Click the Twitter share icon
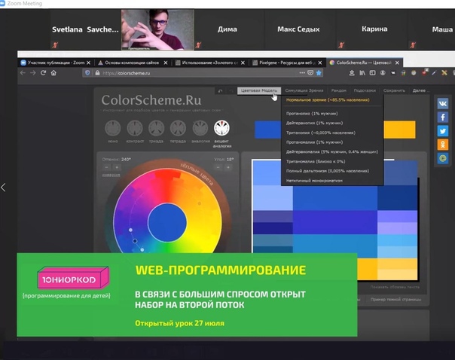Image resolution: width=455 pixels, height=360 pixels. point(442,131)
